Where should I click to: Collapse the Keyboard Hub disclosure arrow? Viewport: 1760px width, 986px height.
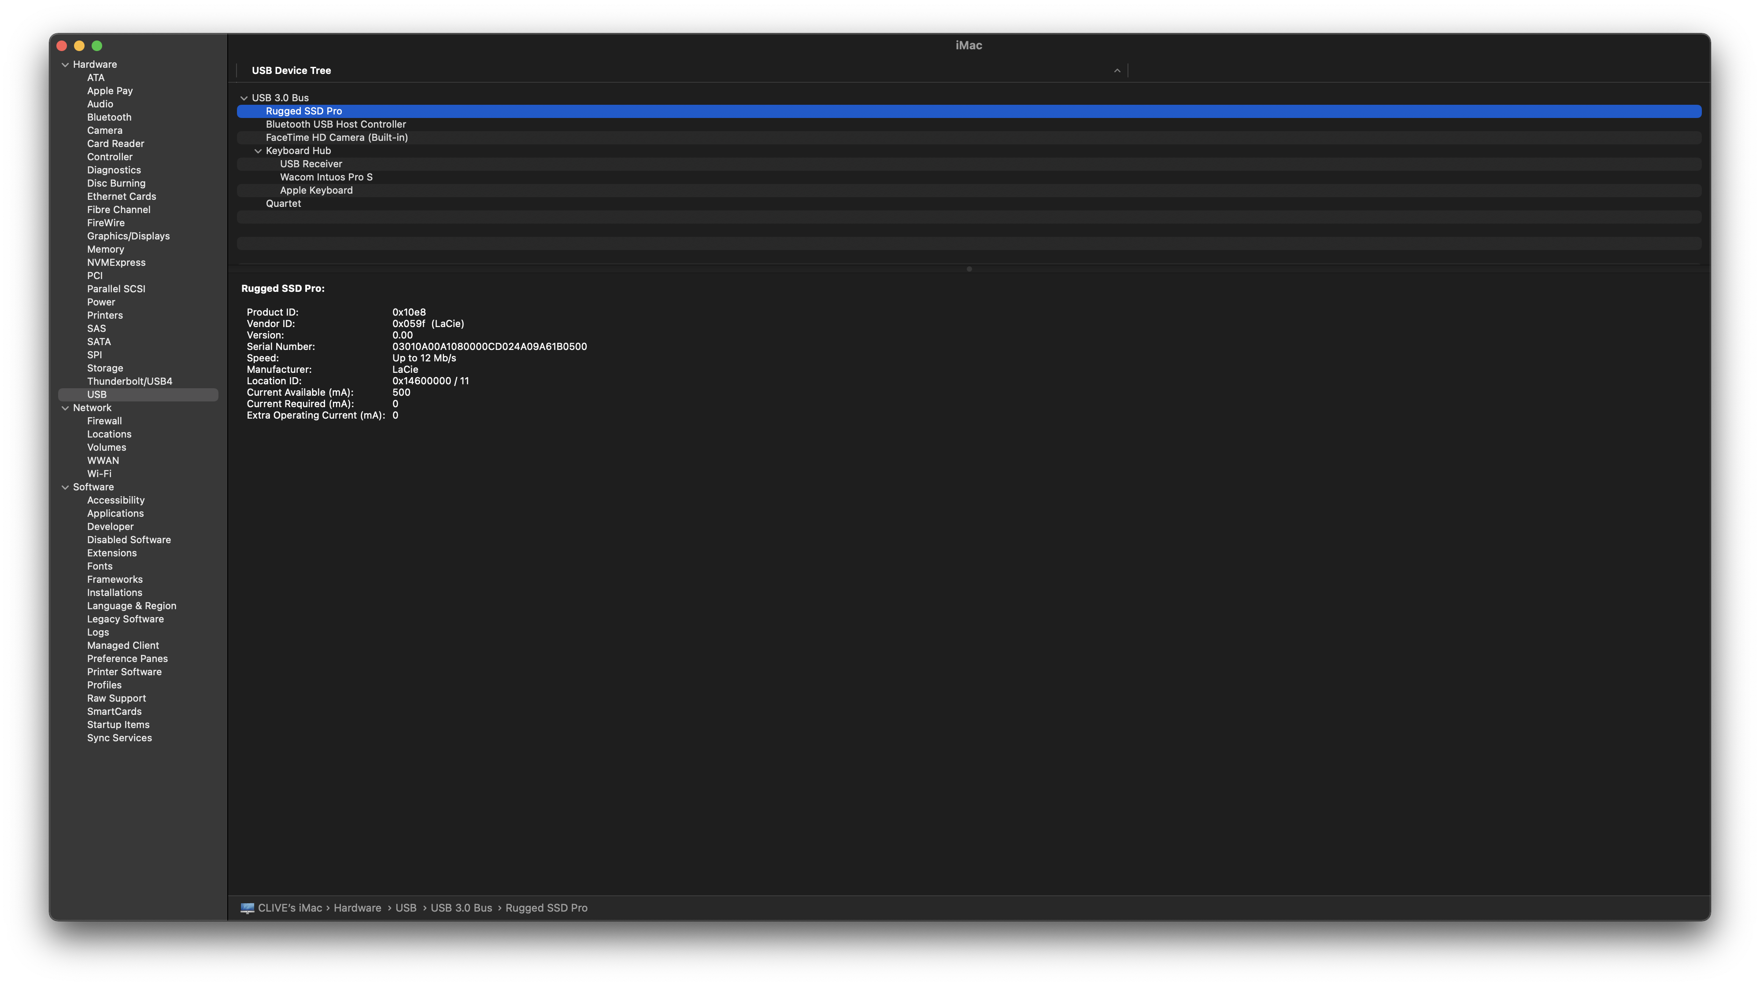click(258, 151)
